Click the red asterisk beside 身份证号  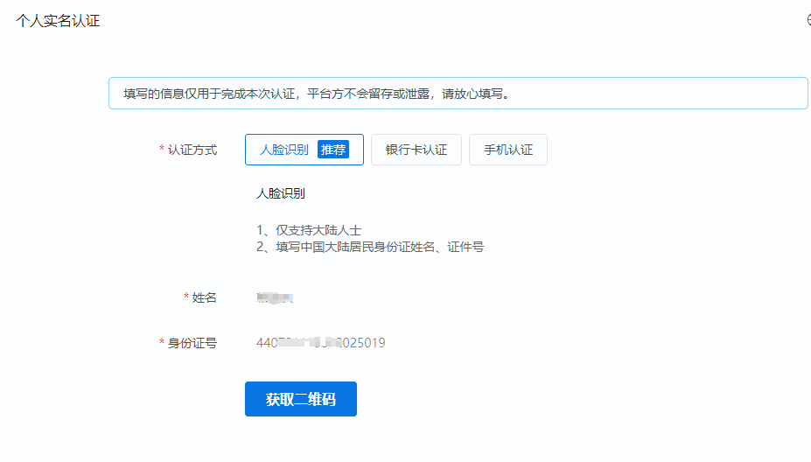(162, 344)
